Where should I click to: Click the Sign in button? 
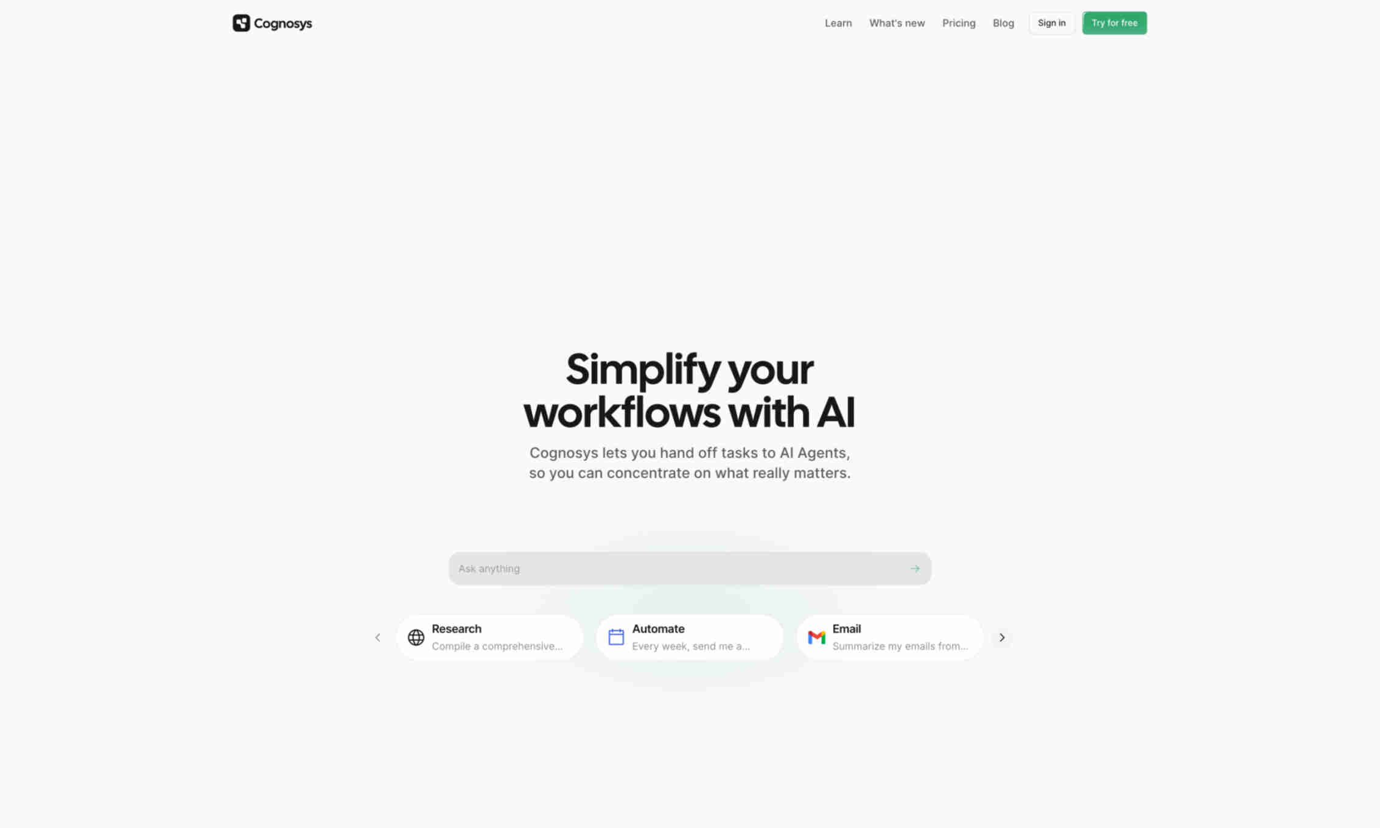(1051, 23)
